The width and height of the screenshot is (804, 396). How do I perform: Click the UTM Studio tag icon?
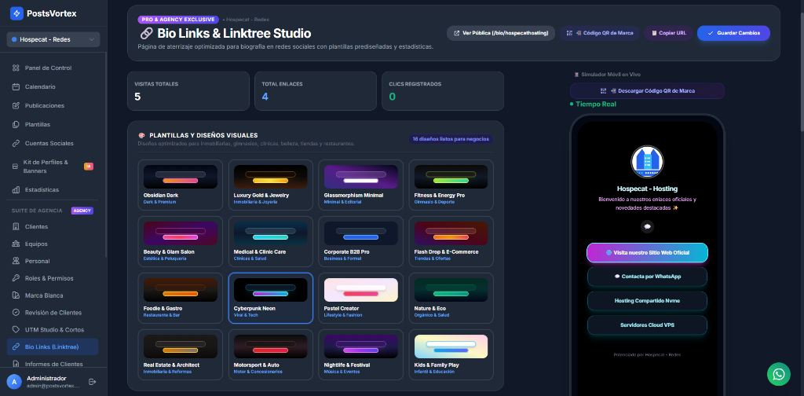tap(16, 330)
